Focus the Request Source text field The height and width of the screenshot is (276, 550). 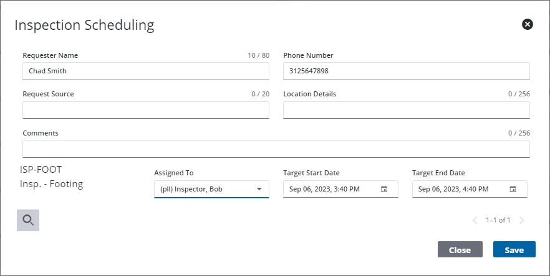pyautogui.click(x=145, y=110)
